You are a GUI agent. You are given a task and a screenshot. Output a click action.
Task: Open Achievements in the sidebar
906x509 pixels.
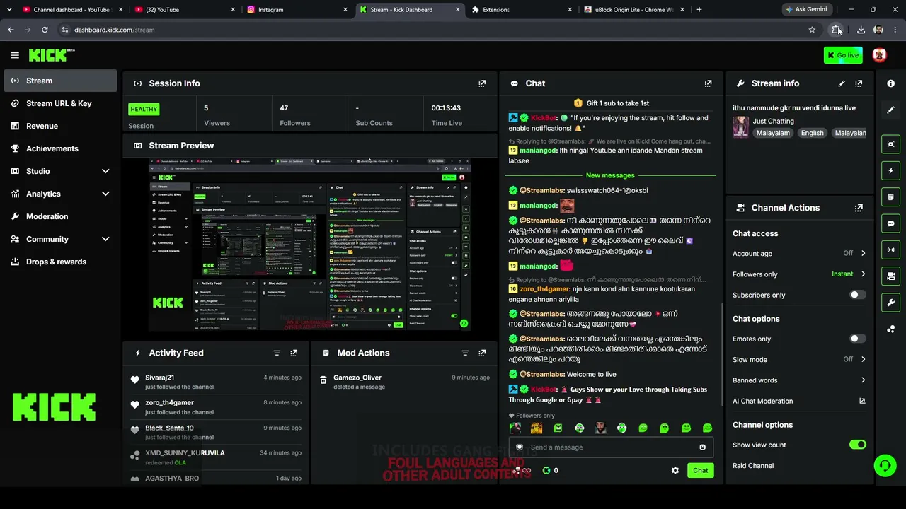click(x=60, y=148)
